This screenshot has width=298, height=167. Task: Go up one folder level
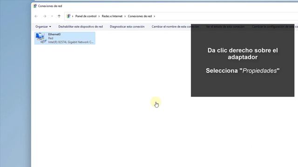tap(59, 16)
